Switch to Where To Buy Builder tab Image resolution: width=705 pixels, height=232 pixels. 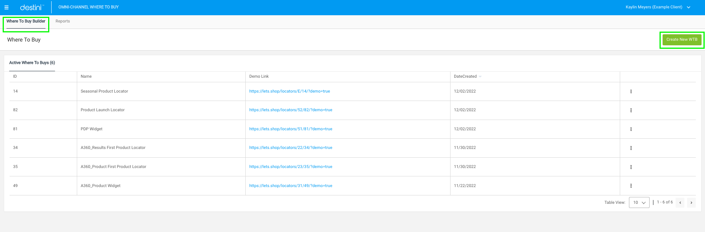click(x=26, y=21)
